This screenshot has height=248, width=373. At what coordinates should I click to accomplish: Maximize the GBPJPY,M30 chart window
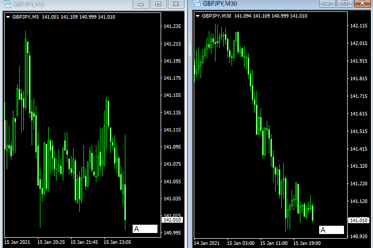pos(345,3)
